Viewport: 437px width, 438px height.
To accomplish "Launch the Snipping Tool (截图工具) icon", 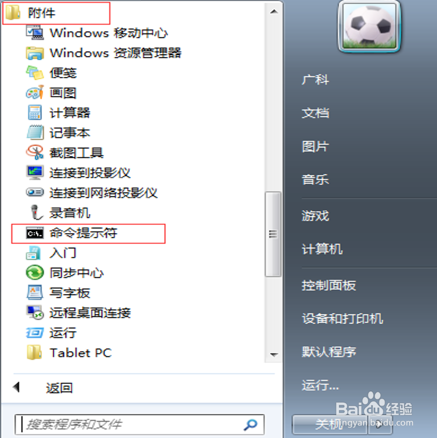I will (35, 153).
